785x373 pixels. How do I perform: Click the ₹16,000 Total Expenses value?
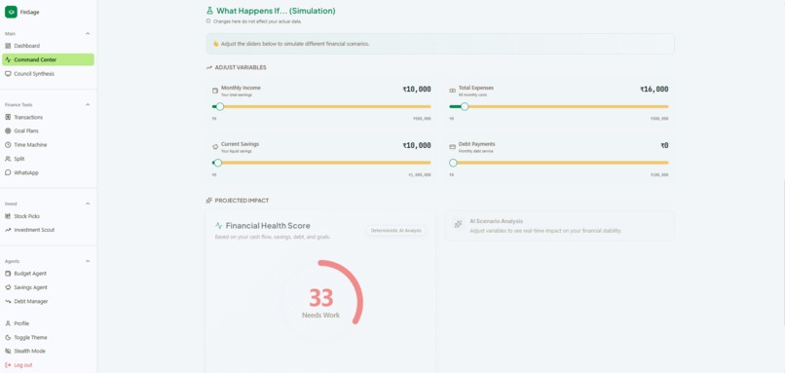[654, 90]
